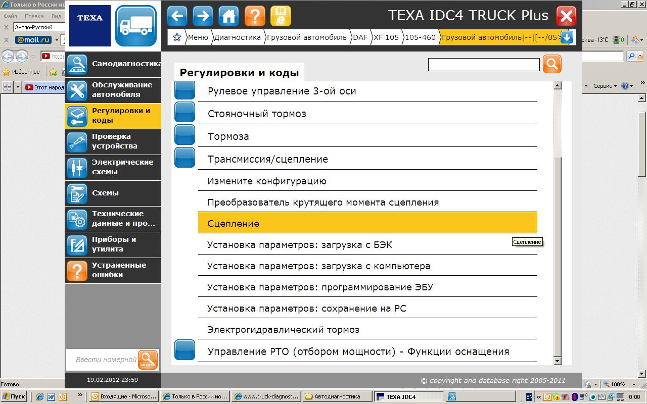
Task: Open the TEXA home screen icon
Action: (228, 16)
